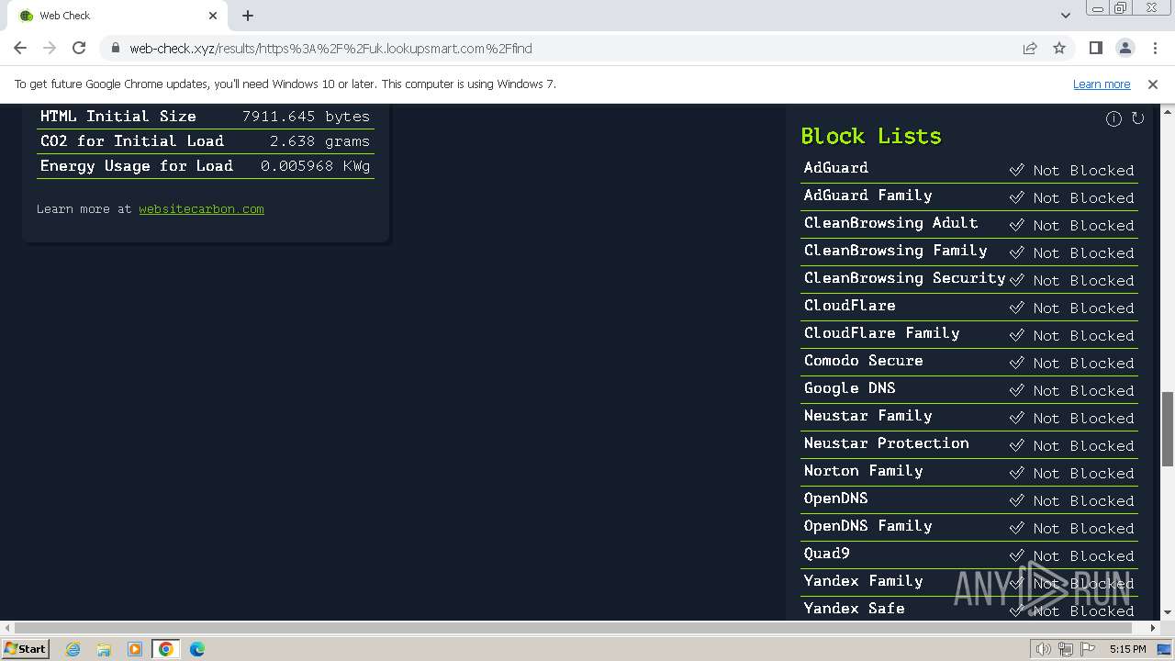This screenshot has height=661, width=1175.
Task: Select CleanBrowsing Family row label
Action: coord(896,251)
